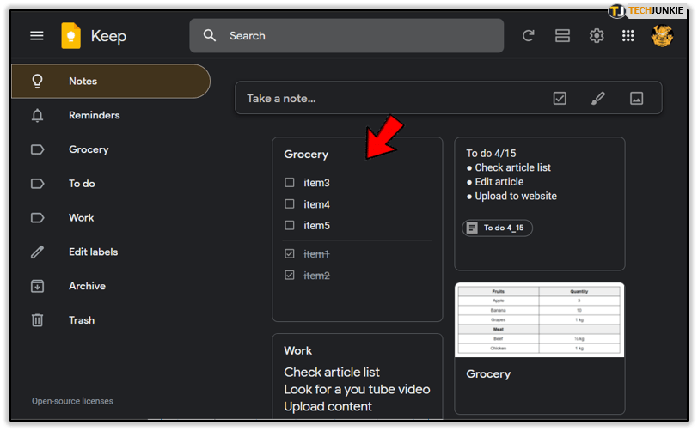Check the item4 checkbox
This screenshot has height=431, width=698.
(x=290, y=204)
